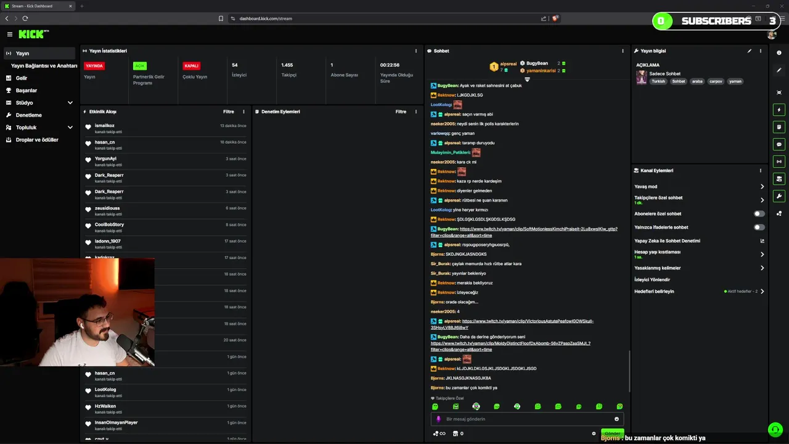Open Yasaklanmış kelimeler arrow

point(762,268)
